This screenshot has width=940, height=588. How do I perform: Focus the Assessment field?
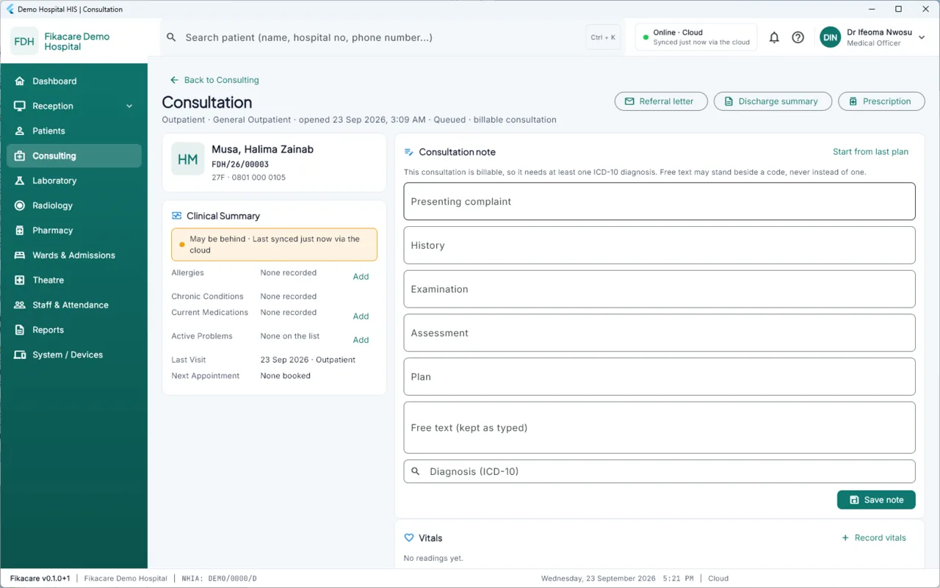pos(659,333)
